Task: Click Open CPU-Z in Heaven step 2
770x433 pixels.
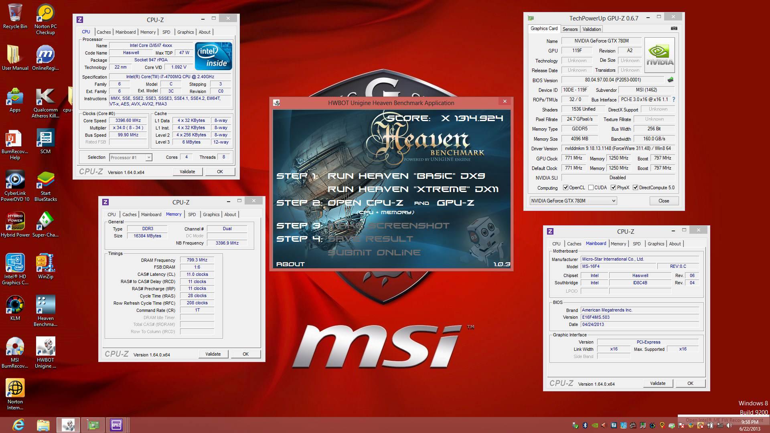Action: (x=365, y=203)
